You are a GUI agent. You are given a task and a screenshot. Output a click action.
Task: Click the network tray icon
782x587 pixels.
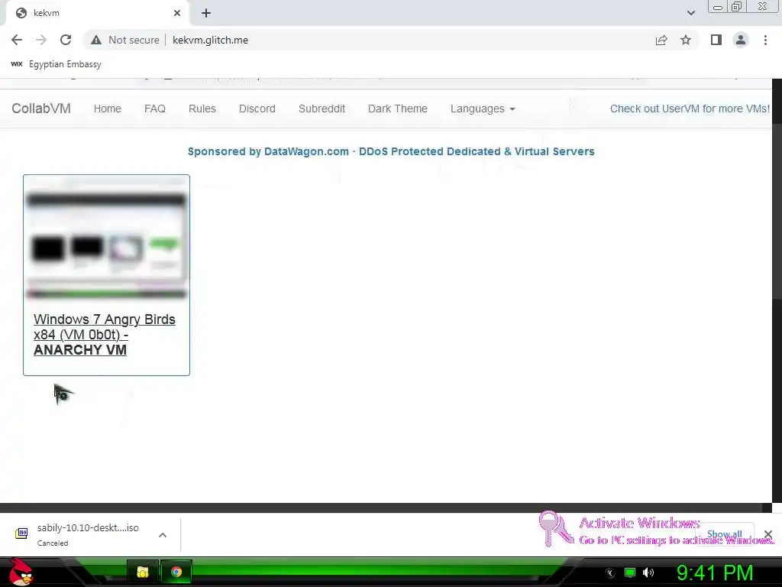click(629, 572)
